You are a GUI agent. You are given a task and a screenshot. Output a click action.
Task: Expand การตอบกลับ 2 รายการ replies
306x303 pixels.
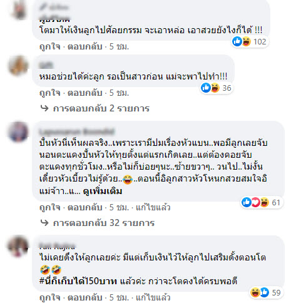[x=95, y=108]
